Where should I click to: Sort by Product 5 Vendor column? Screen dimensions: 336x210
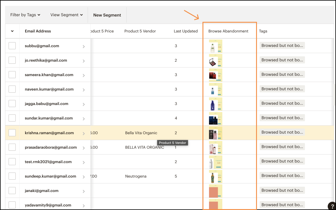tap(140, 31)
